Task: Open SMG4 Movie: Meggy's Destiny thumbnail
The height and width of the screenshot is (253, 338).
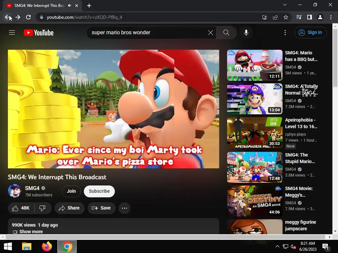Action: pyautogui.click(x=254, y=201)
